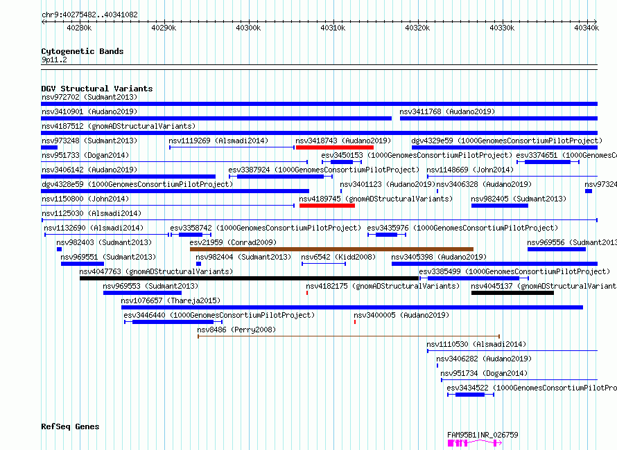
Task: Select the Cytogenetic Bands track title
Action: [x=82, y=51]
